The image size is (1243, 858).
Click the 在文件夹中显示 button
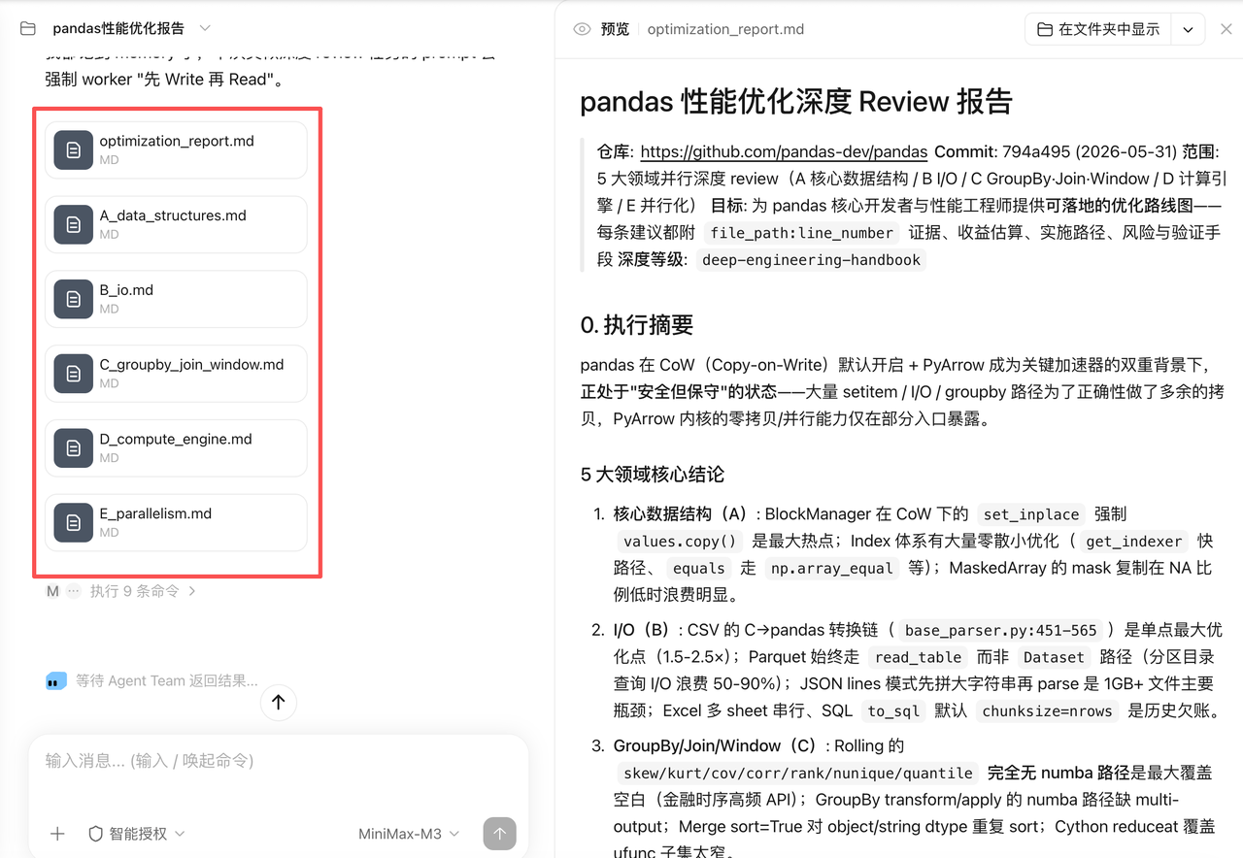(x=1098, y=29)
